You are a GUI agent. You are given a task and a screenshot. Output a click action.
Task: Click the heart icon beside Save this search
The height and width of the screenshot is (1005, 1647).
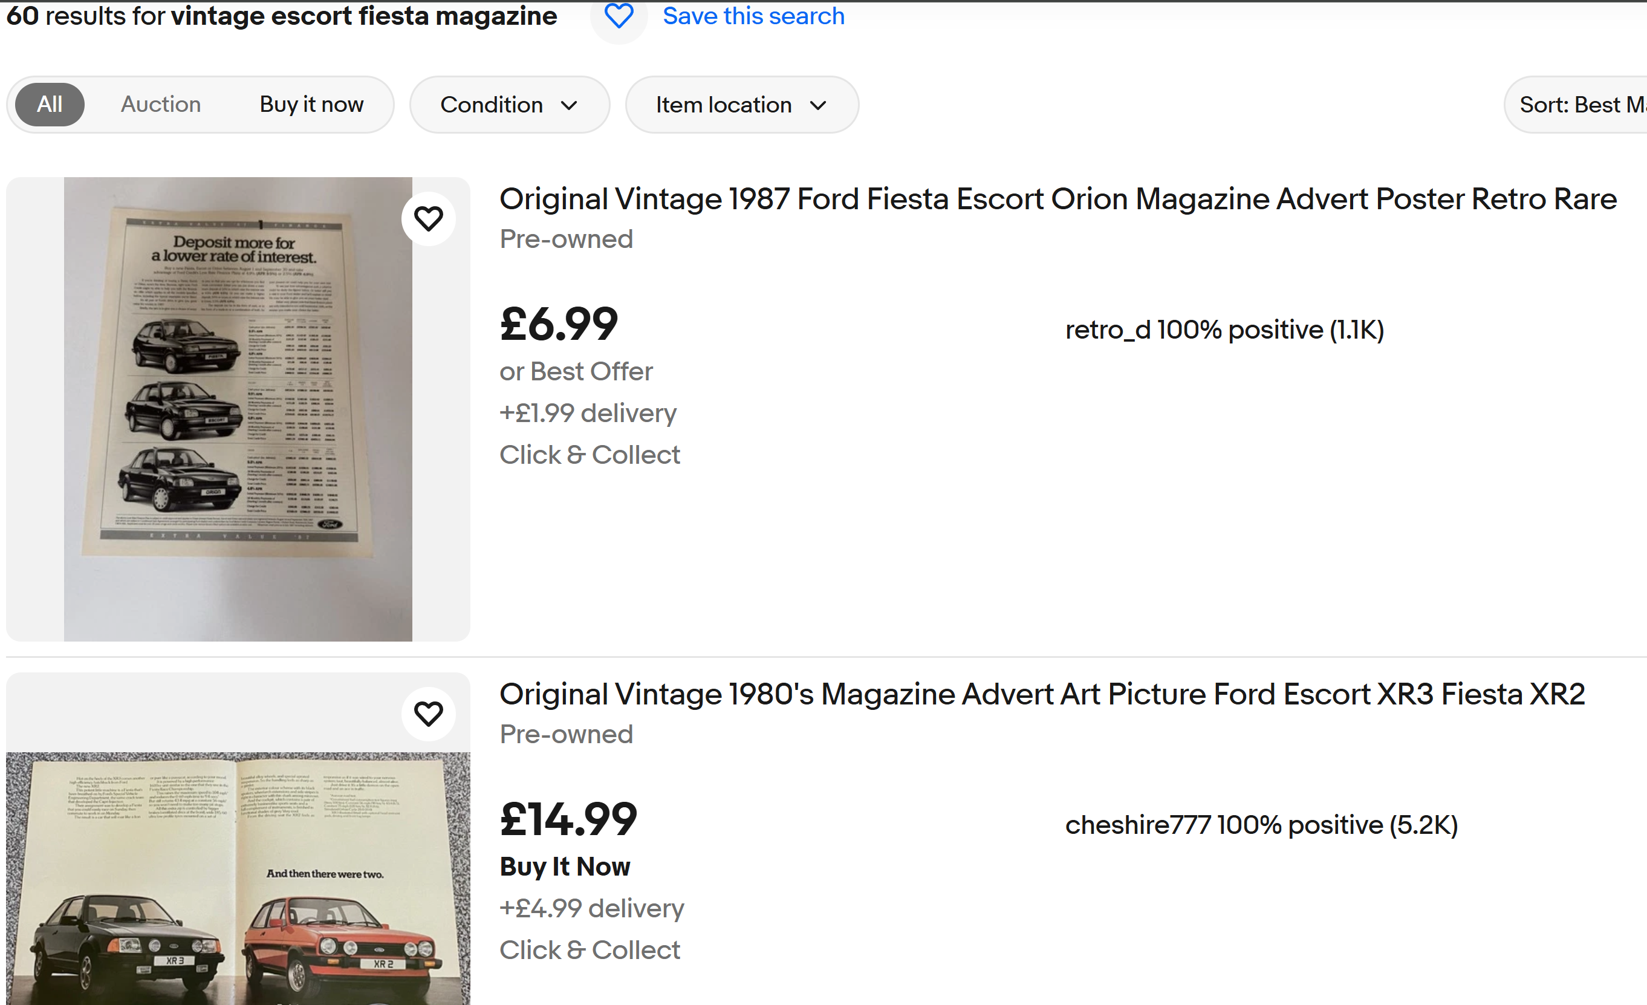619,17
